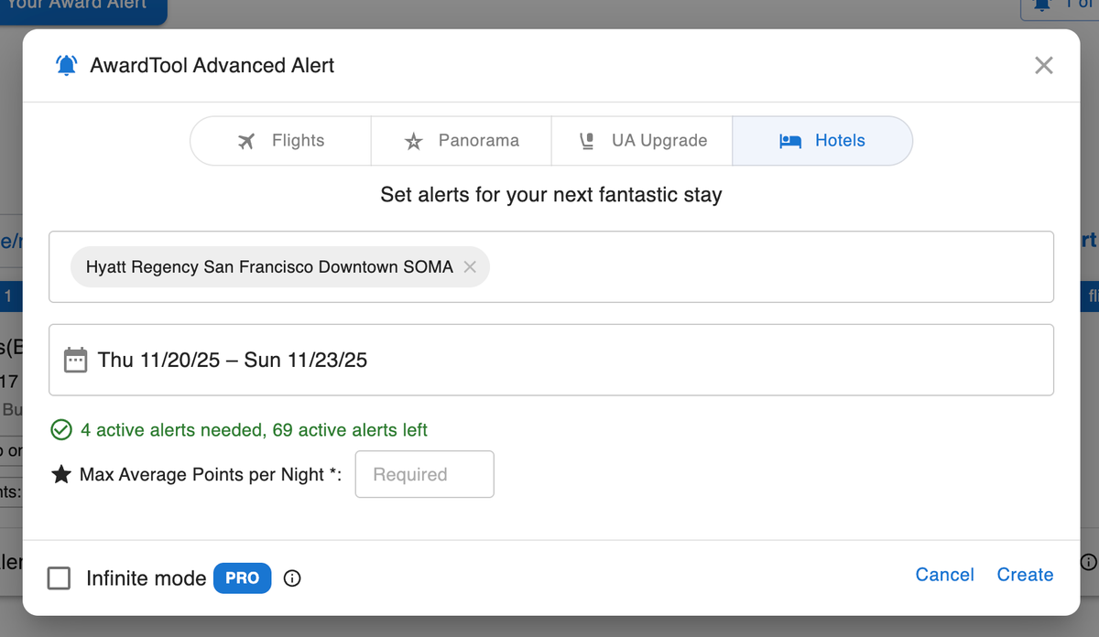The image size is (1099, 637).
Task: Click the "Infinite mode" text label
Action: click(x=146, y=578)
